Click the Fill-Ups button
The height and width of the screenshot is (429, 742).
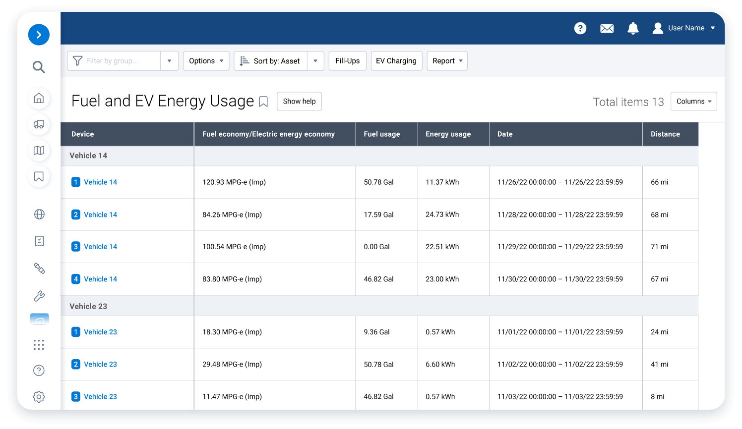347,61
